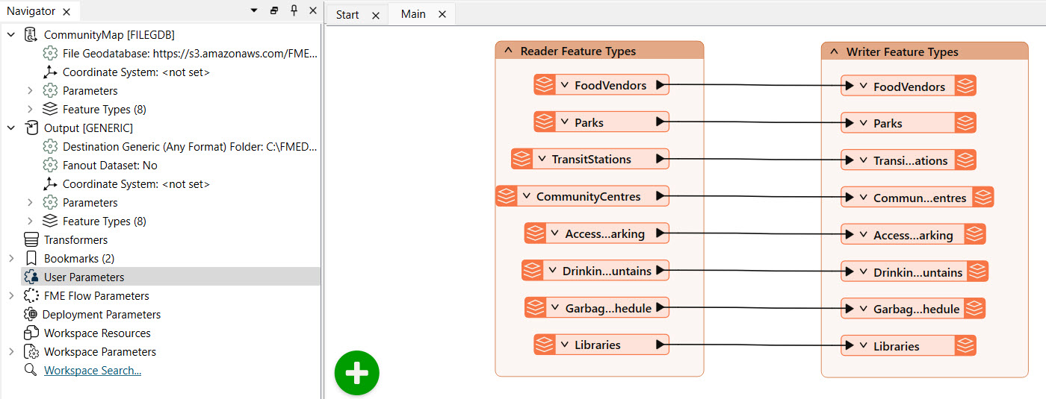Click the Workspace Search magnifier icon

point(31,370)
